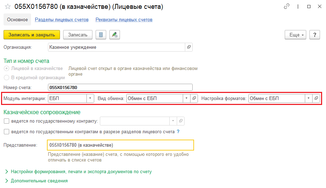Click the Вид обмена text field
Viewport: 326px width, 188px height.
155,98
